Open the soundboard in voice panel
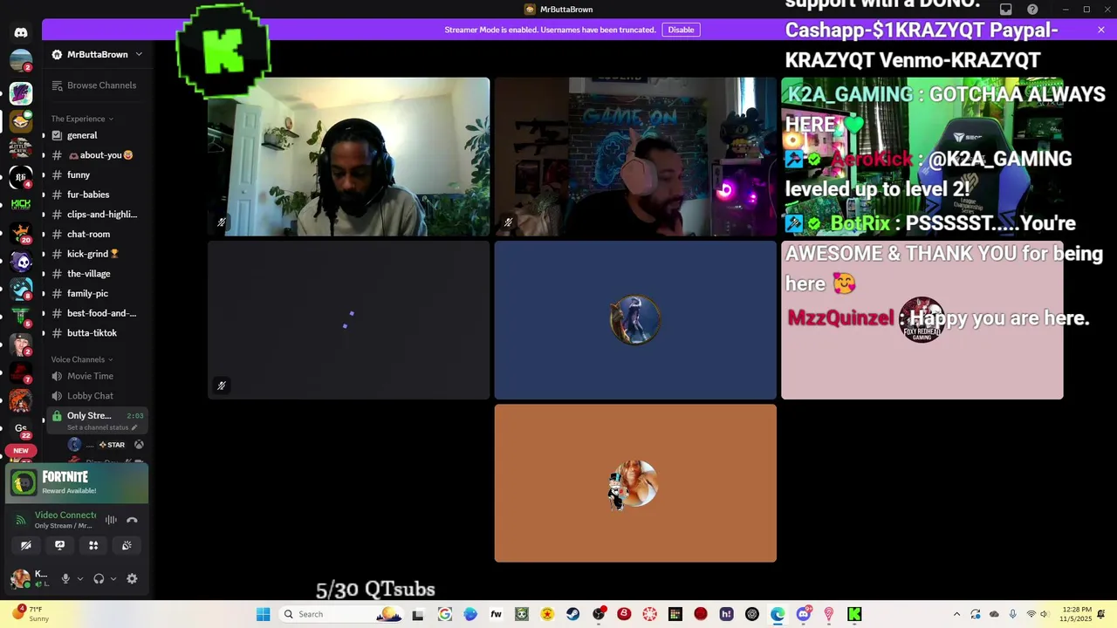1117x628 pixels. (x=127, y=545)
